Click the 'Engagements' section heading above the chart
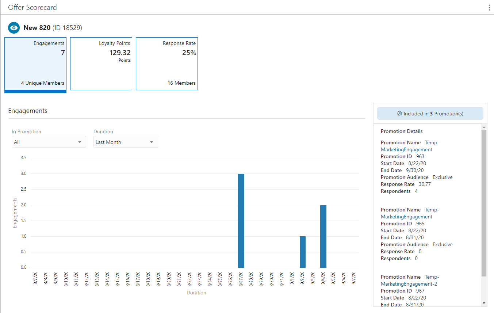Screen dimensions: 494x313 28,111
